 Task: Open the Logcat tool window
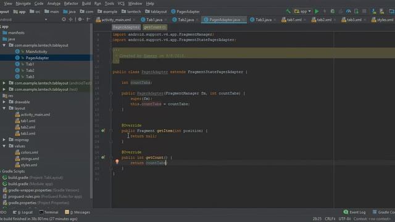pos(23,212)
